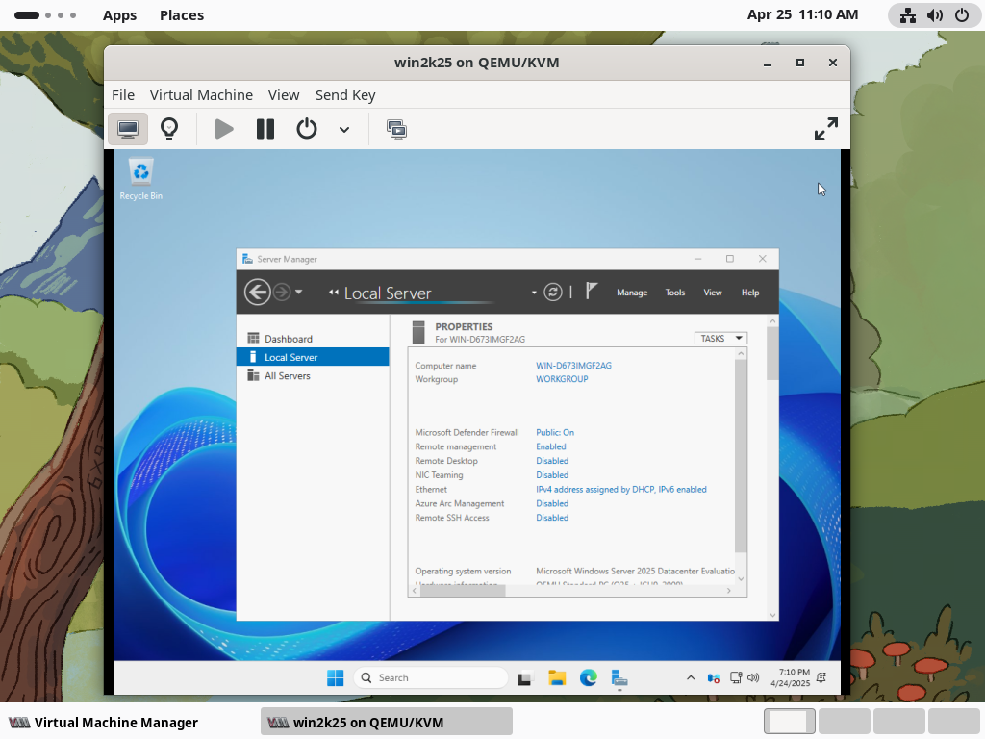Open the manage VM snapshots icon
The width and height of the screenshot is (985, 739).
tap(396, 130)
